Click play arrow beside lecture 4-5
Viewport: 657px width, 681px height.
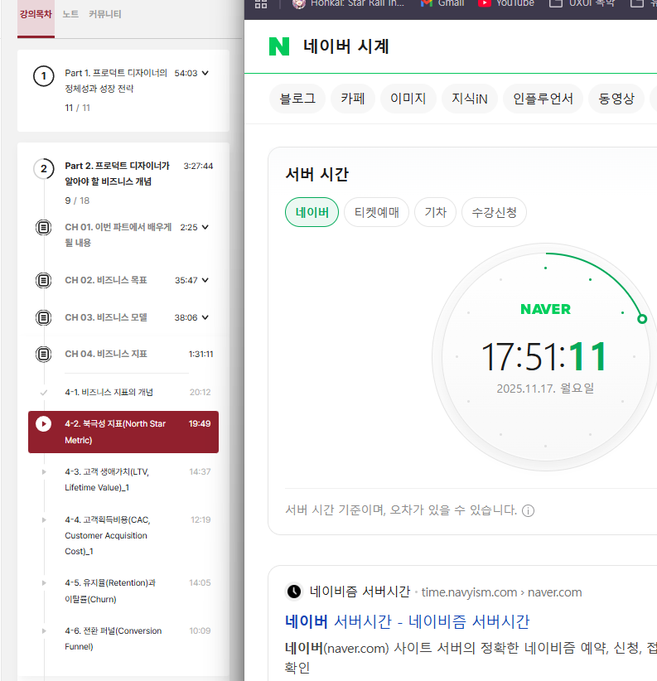pos(44,583)
